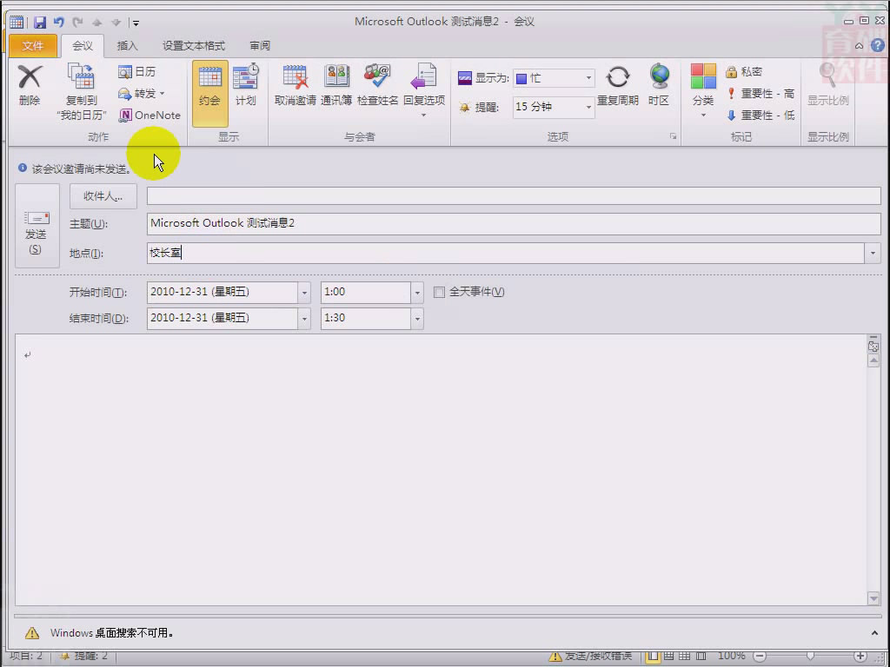The image size is (890, 667).
Task: Send meeting to OneNote
Action: point(149,116)
